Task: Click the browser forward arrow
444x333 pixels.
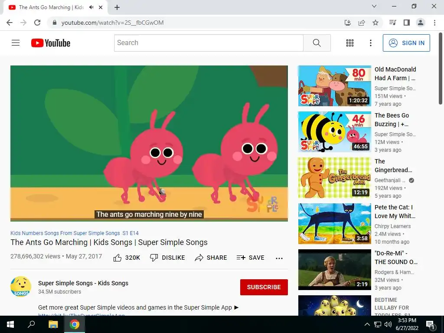Action: [23, 23]
